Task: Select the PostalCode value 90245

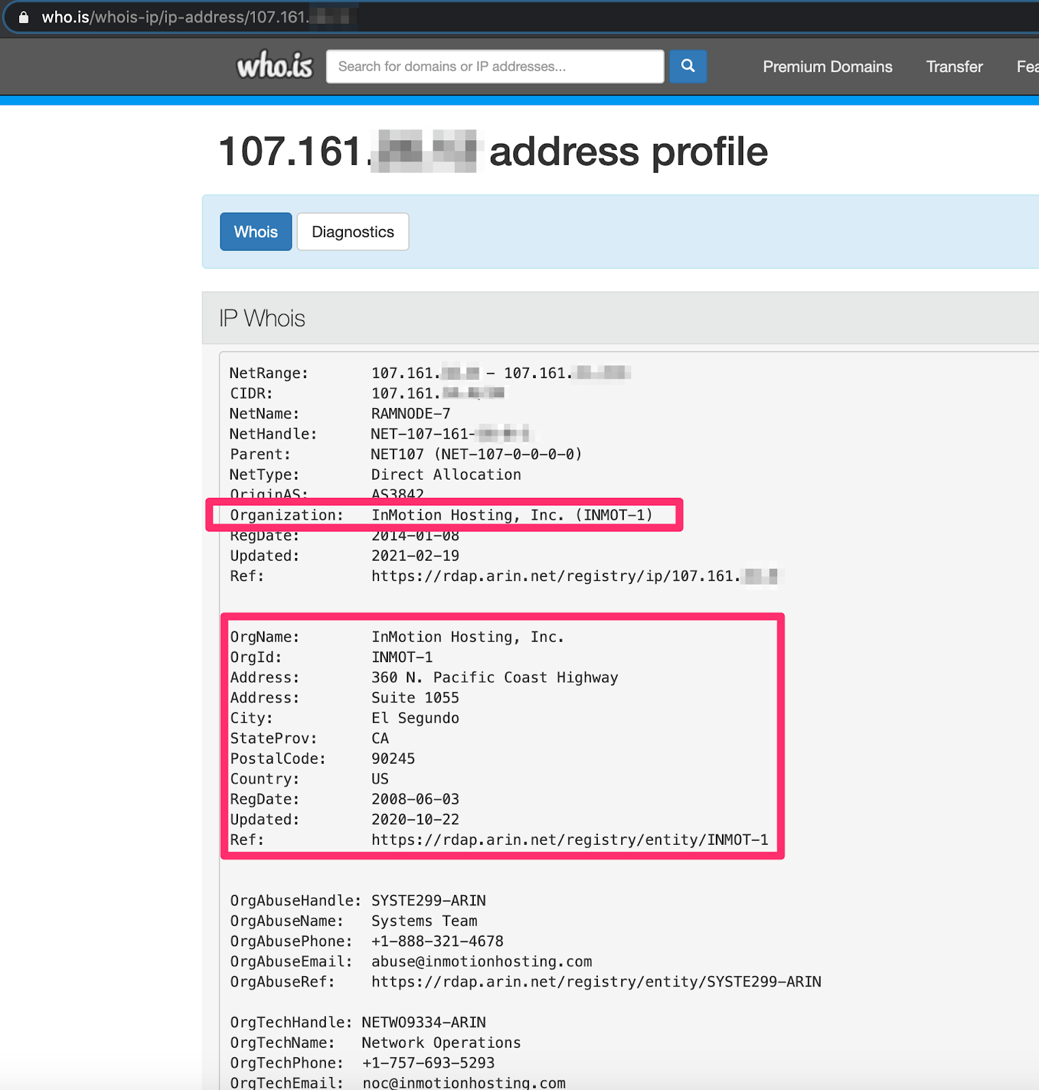Action: [x=393, y=759]
